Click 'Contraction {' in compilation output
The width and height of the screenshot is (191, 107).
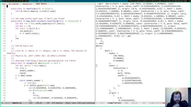[x=120, y=68]
